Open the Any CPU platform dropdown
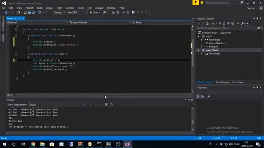This screenshot has width=264, height=148. click(87, 13)
